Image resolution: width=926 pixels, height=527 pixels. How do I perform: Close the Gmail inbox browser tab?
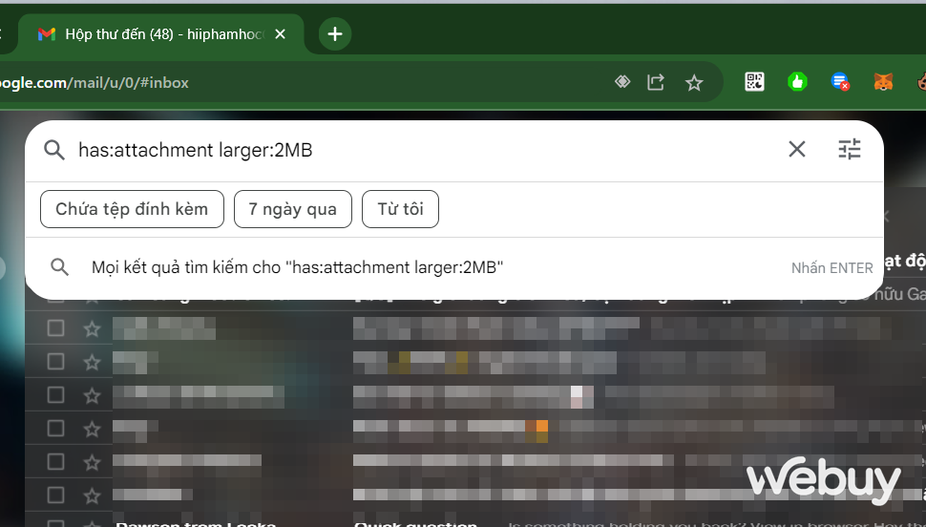(x=280, y=34)
